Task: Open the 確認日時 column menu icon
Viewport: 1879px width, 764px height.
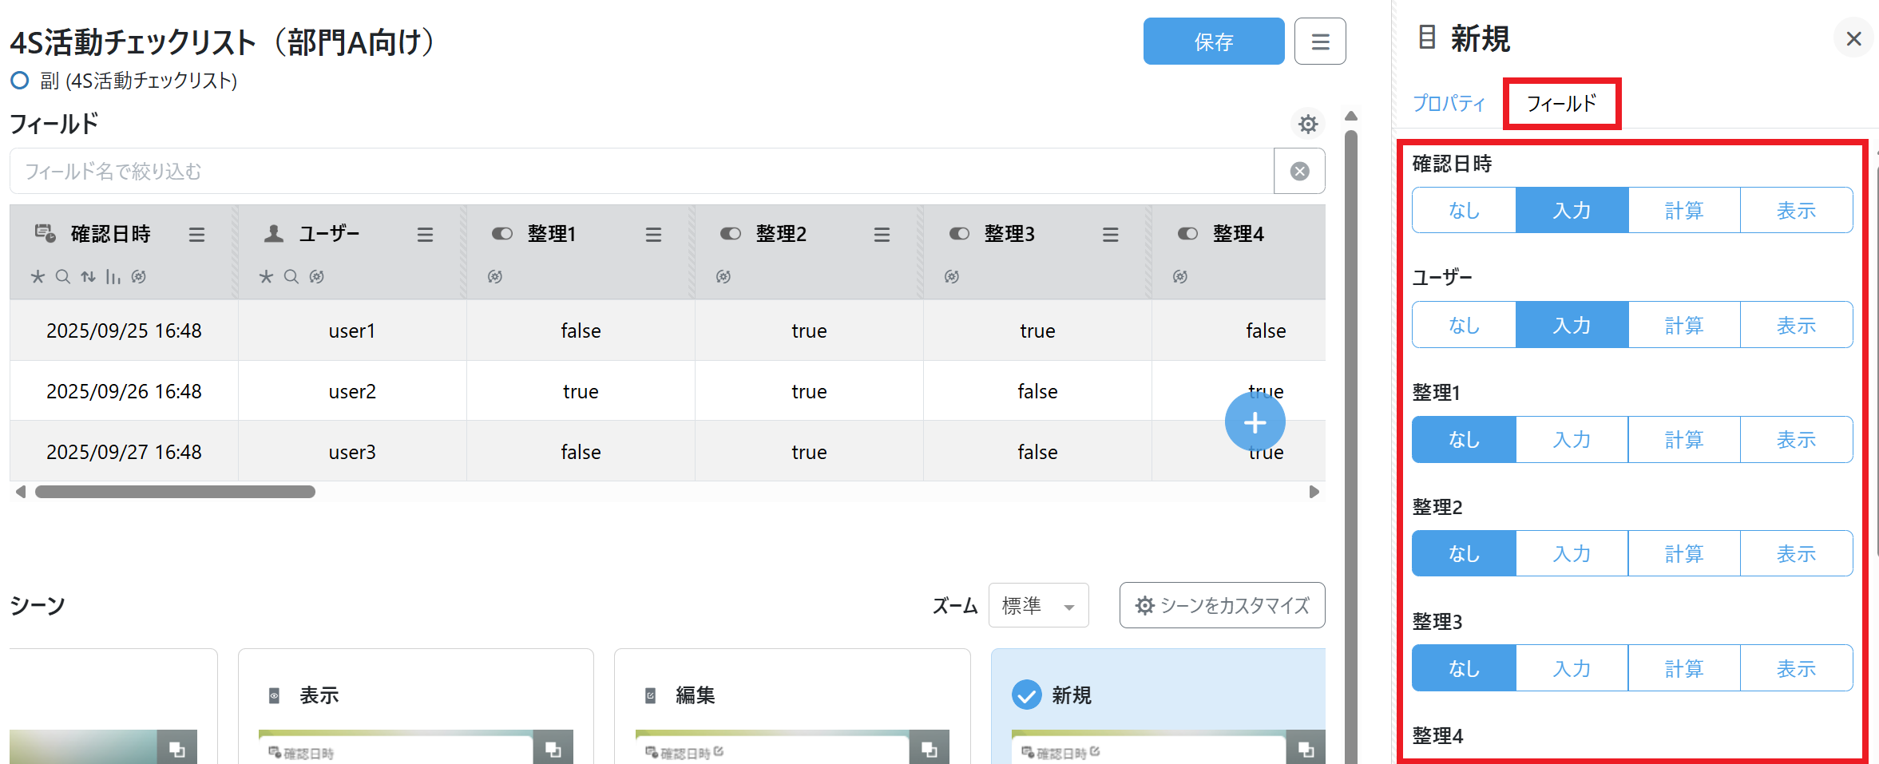Action: pyautogui.click(x=196, y=234)
